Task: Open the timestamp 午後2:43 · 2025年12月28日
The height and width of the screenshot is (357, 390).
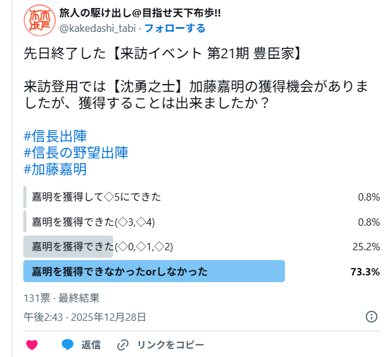Action: (x=85, y=317)
